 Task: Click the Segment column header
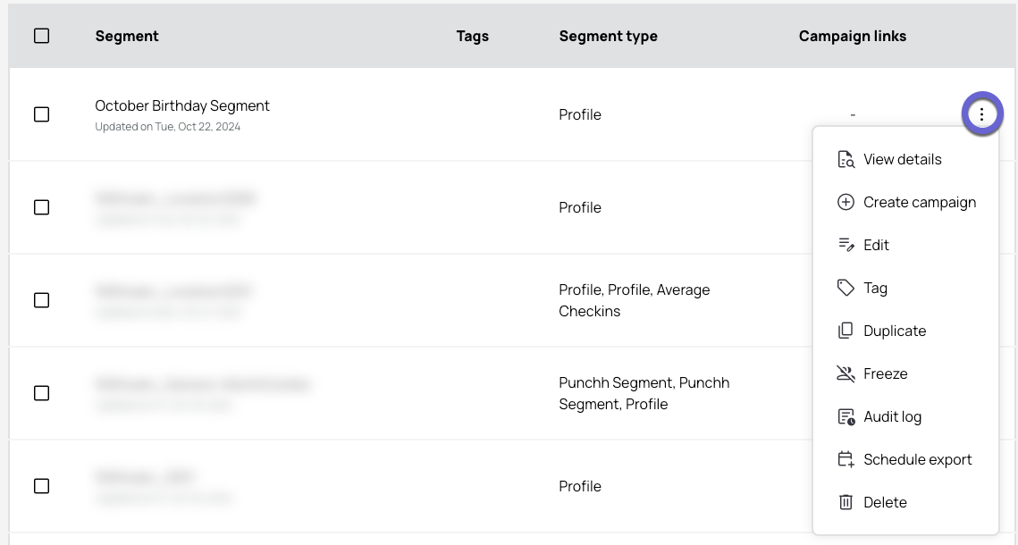pos(127,36)
